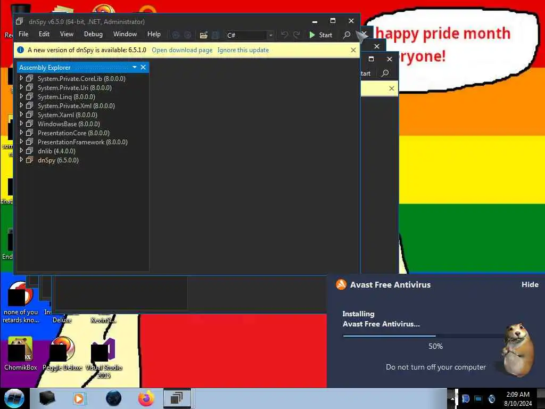Select Peggle Deluxe desktop icon
This screenshot has width=545, height=409.
63,354
